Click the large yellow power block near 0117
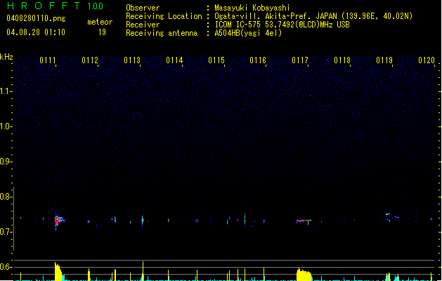This screenshot has width=442, height=281. click(x=304, y=274)
